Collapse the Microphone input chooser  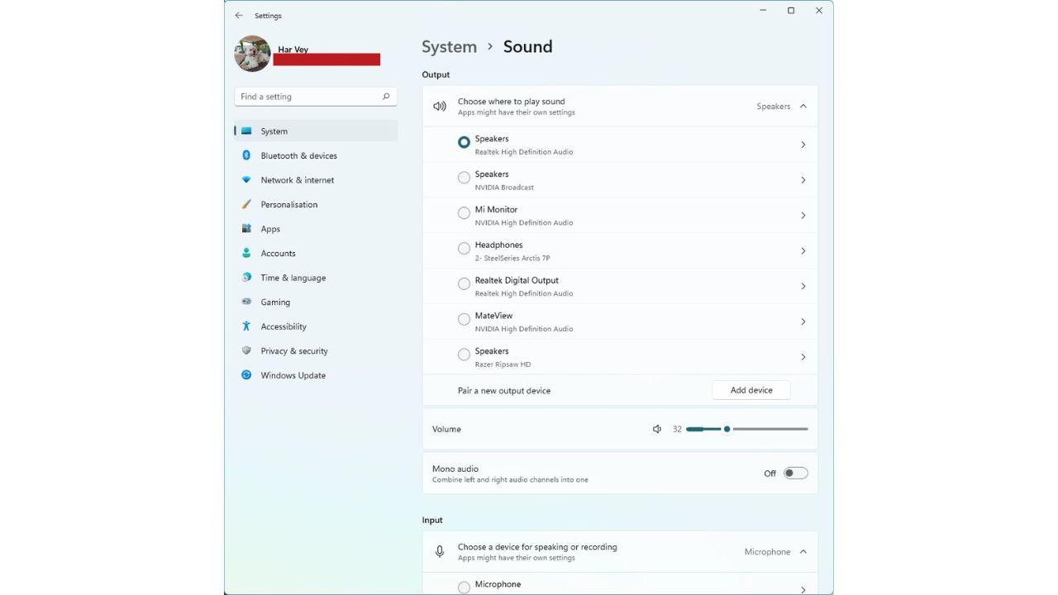pyautogui.click(x=801, y=551)
